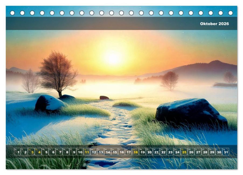Select day 22 in the calendar strip
This screenshot has width=243, height=175.
(163, 152)
